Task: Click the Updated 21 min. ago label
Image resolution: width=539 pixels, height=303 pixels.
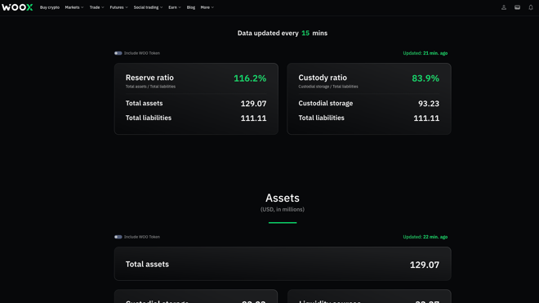Action: point(425,53)
